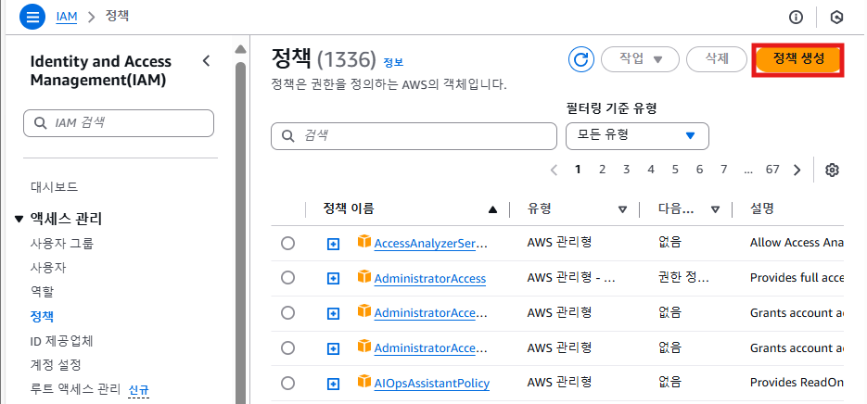Image resolution: width=867 pixels, height=404 pixels.
Task: Open the AdministratorAccess policy link
Action: click(x=430, y=278)
